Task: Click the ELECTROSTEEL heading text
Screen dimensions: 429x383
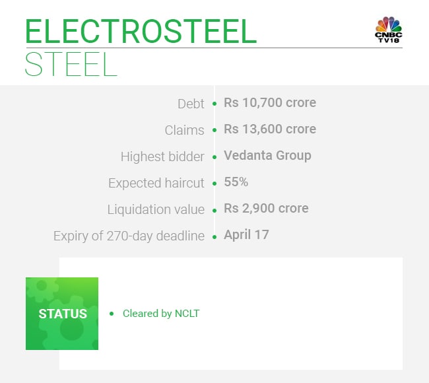Action: click(140, 30)
